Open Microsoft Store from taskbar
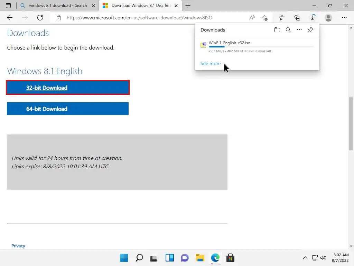This screenshot has width=354, height=266. (x=230, y=258)
